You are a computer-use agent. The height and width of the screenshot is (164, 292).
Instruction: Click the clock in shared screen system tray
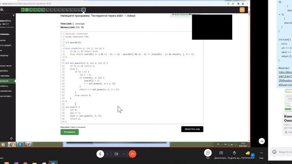pos(243,144)
